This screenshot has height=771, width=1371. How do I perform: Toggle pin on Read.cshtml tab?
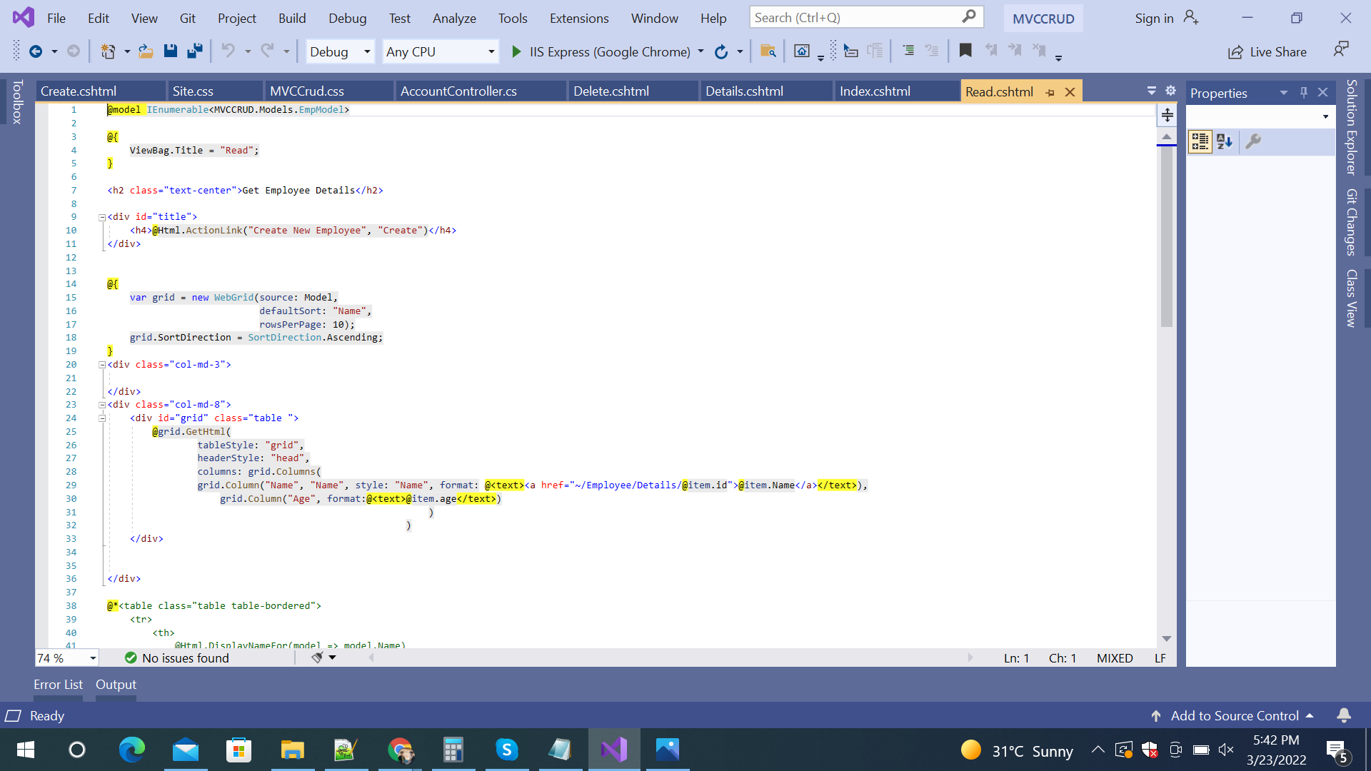click(x=1050, y=92)
